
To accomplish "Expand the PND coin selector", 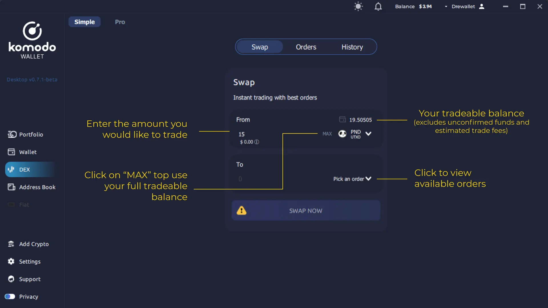I will click(355, 134).
